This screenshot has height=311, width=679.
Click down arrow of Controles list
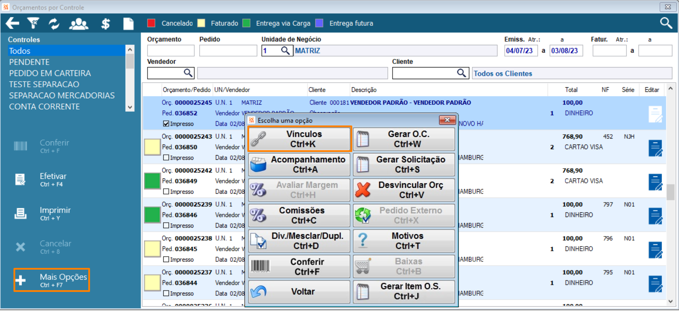[130, 107]
